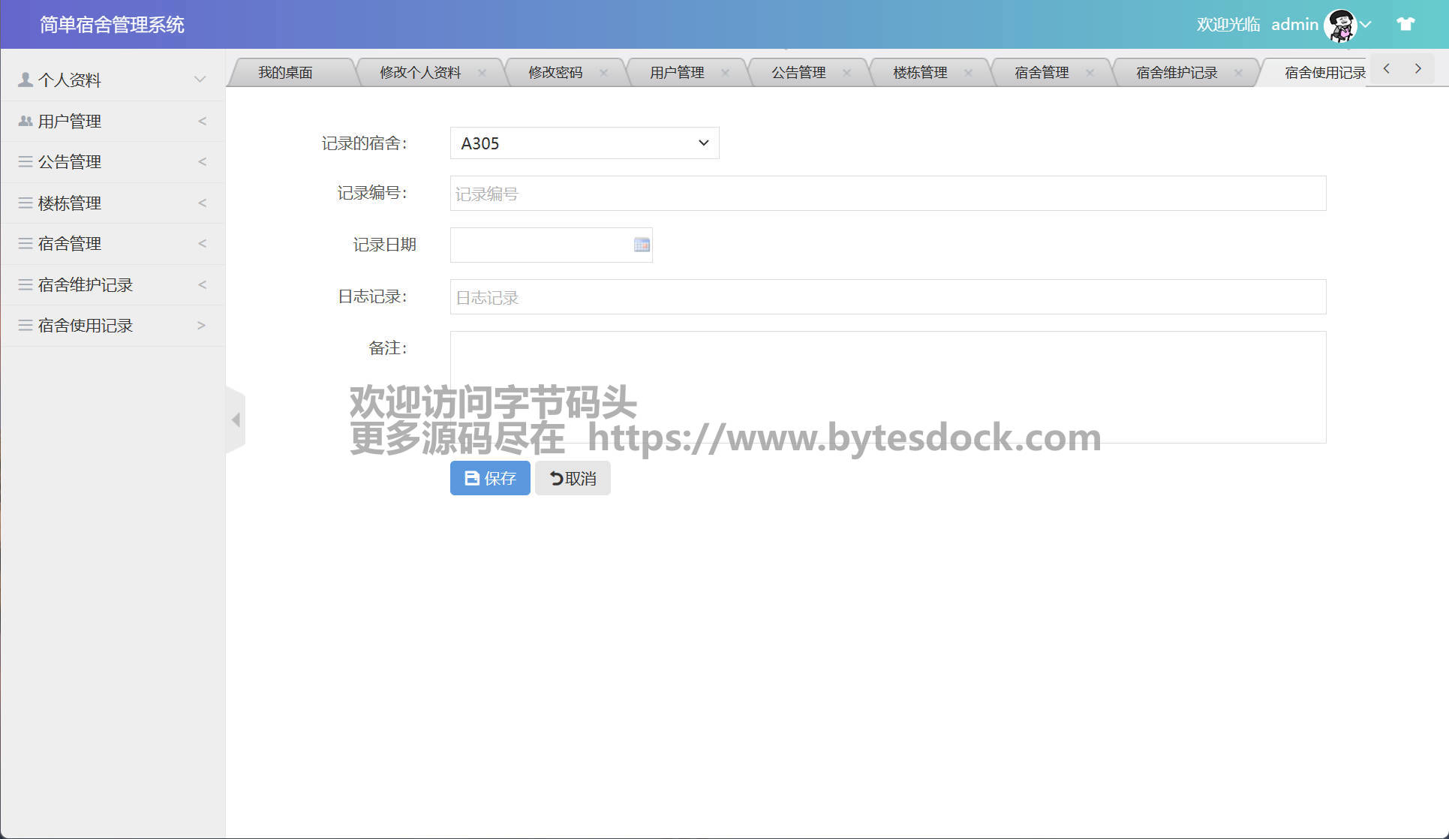The height and width of the screenshot is (839, 1449).
Task: Close the 修改密码 tab
Action: coord(603,73)
